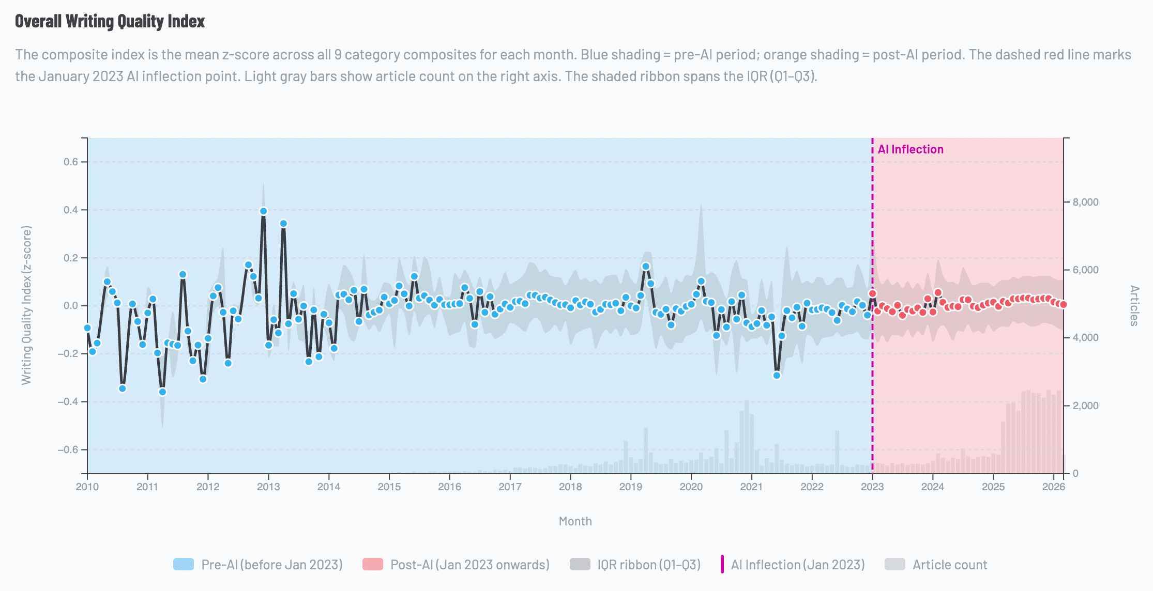Click the "2020" x-axis tick label
Image resolution: width=1153 pixels, height=591 pixels.
pyautogui.click(x=691, y=487)
